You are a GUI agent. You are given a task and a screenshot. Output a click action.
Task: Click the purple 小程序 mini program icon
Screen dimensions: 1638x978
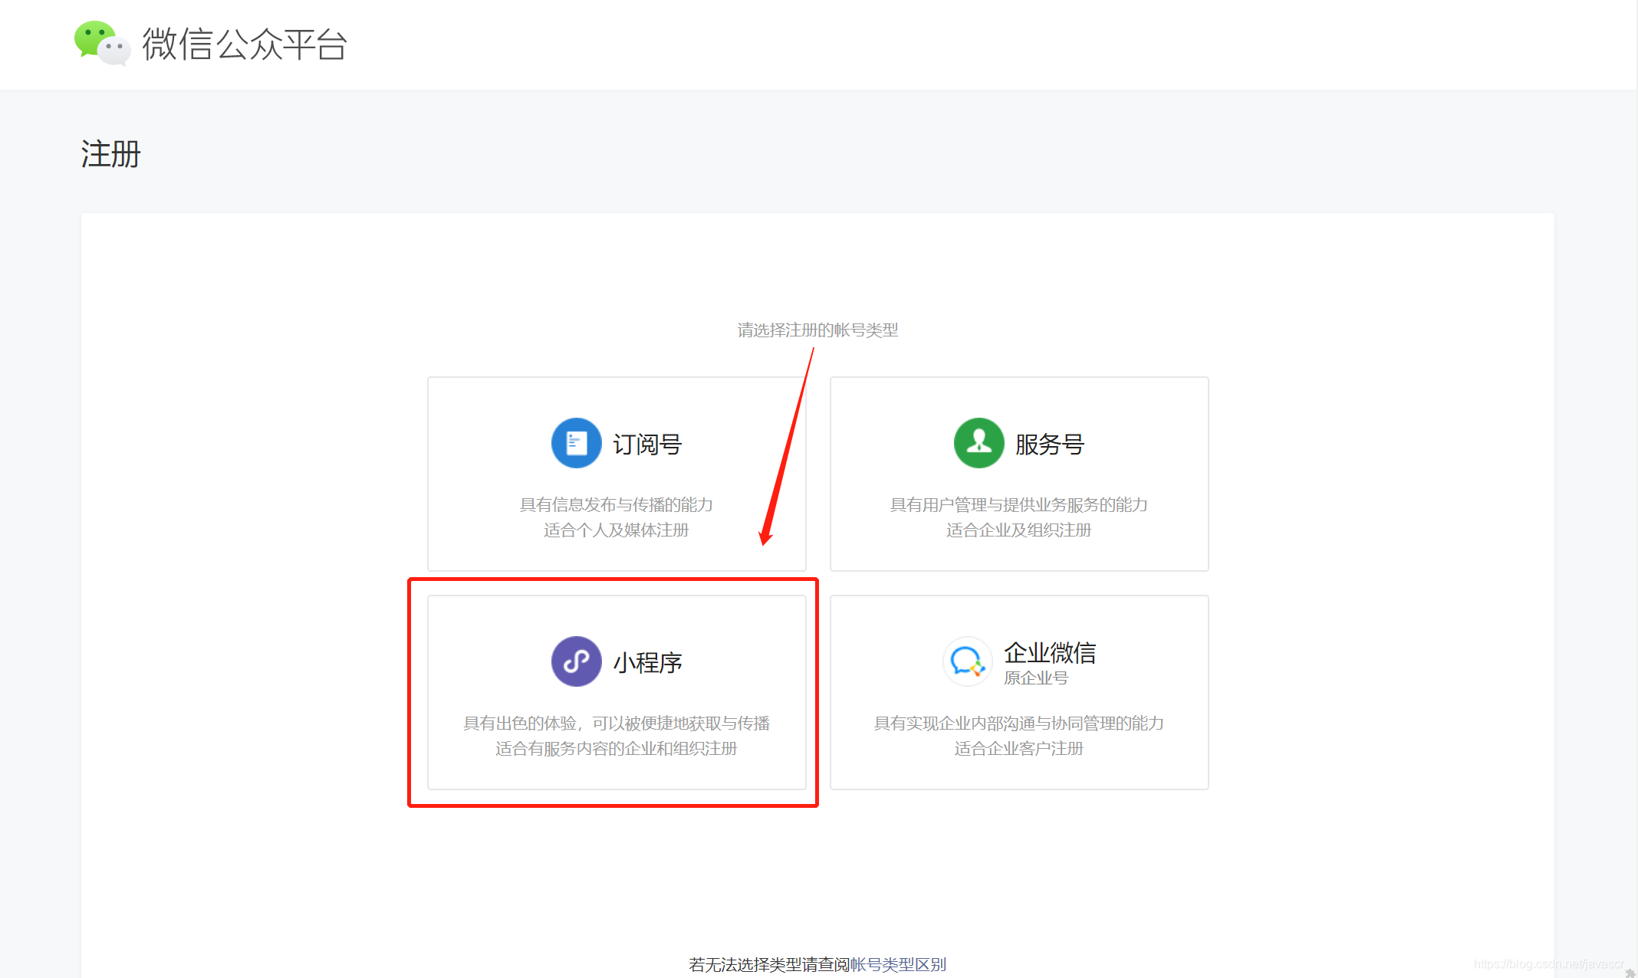(576, 661)
